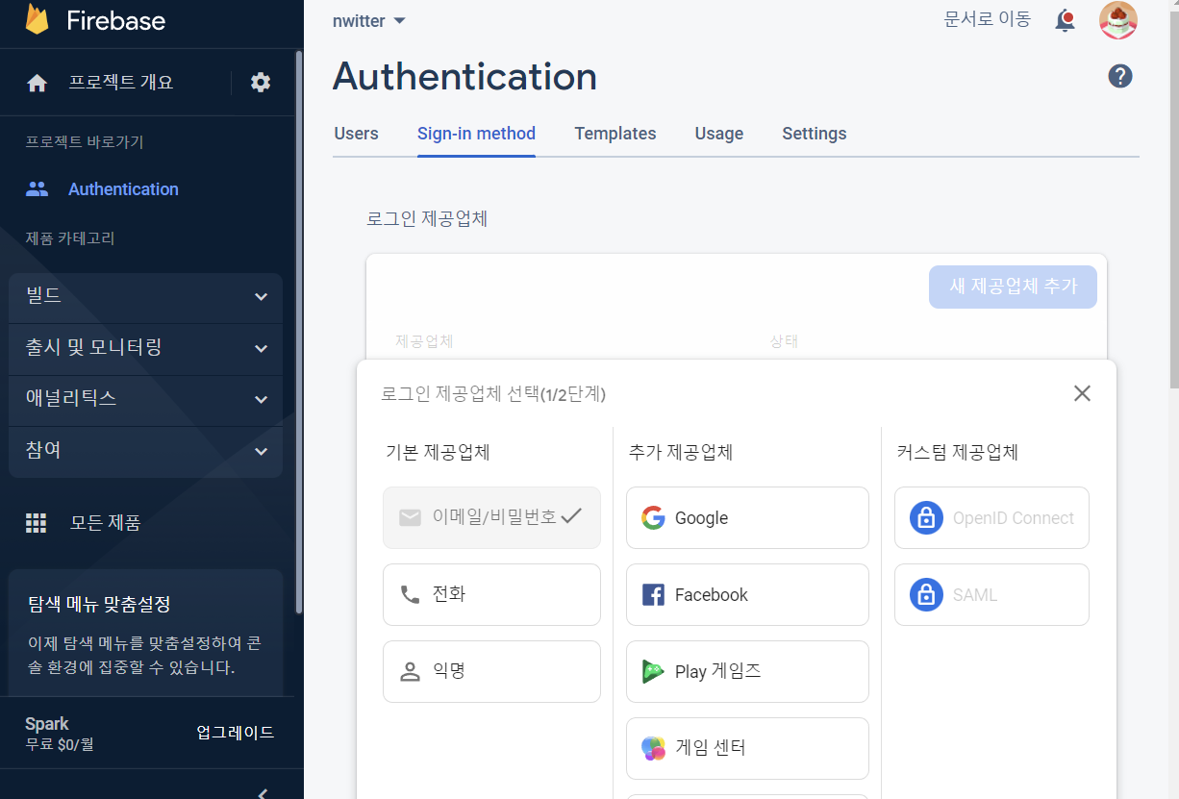Viewport: 1179px width, 799px height.
Task: Click the 기본 제공업체 heading
Action: pos(438,452)
